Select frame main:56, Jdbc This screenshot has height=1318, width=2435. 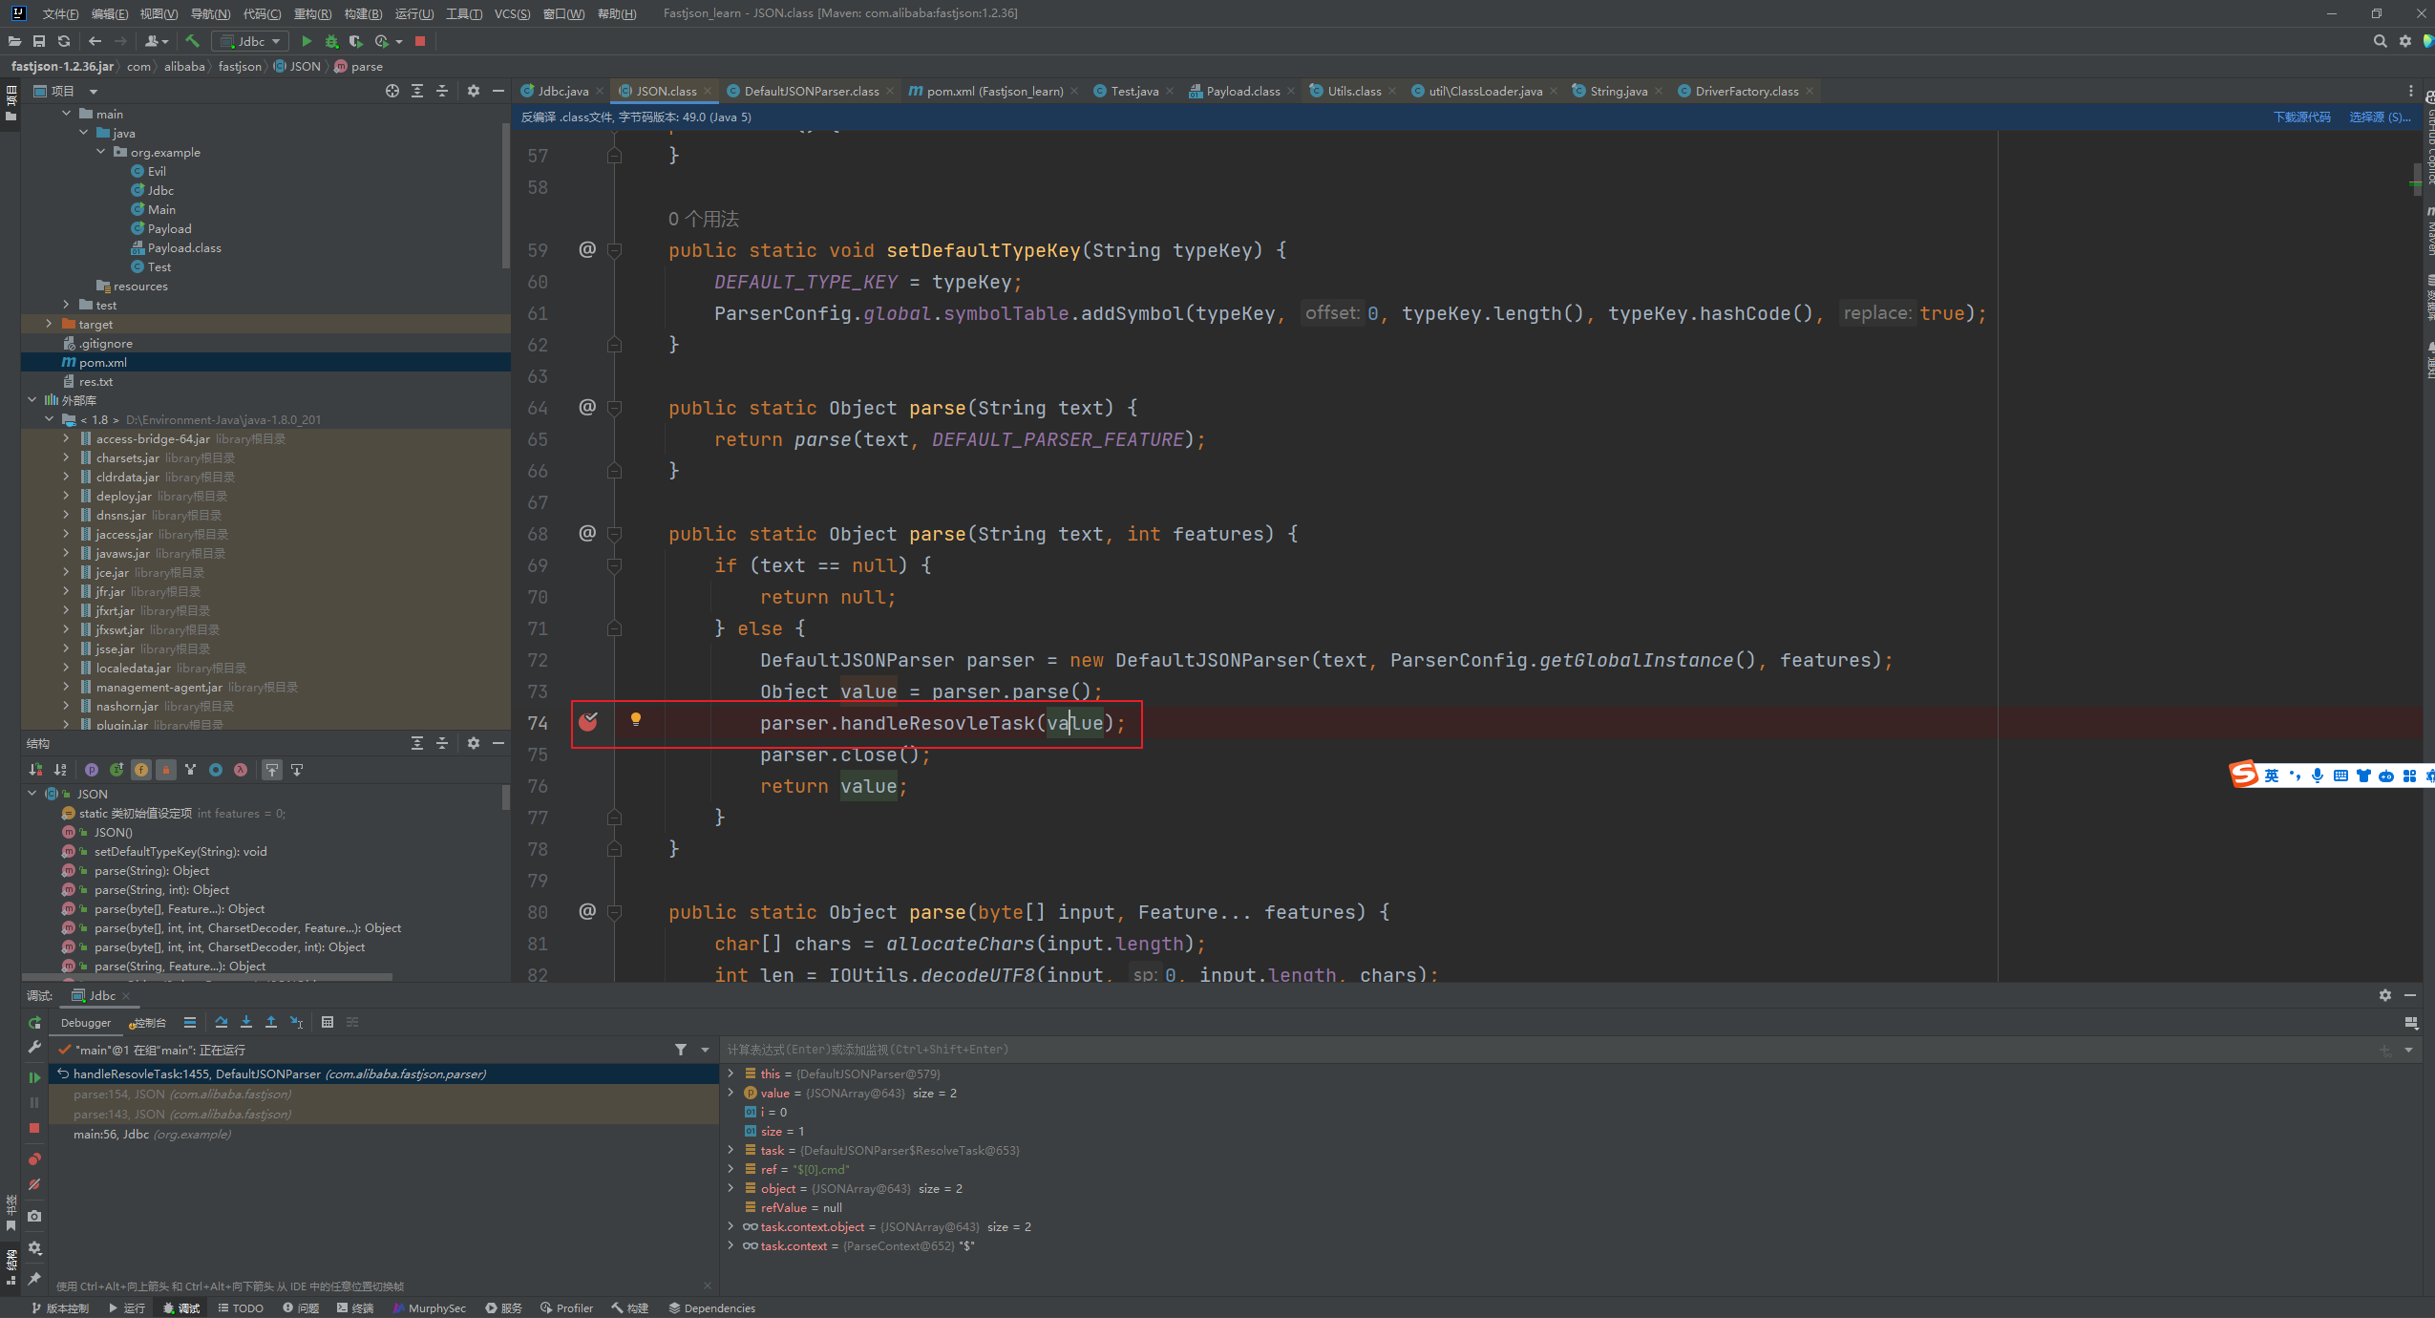(x=382, y=1135)
